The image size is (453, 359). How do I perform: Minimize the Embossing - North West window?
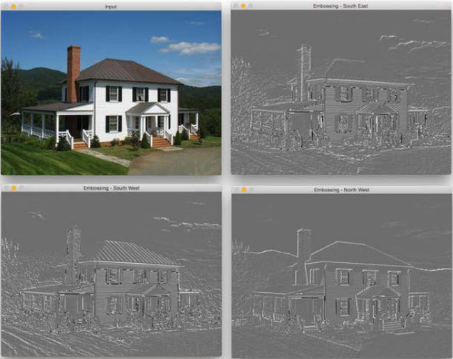244,190
